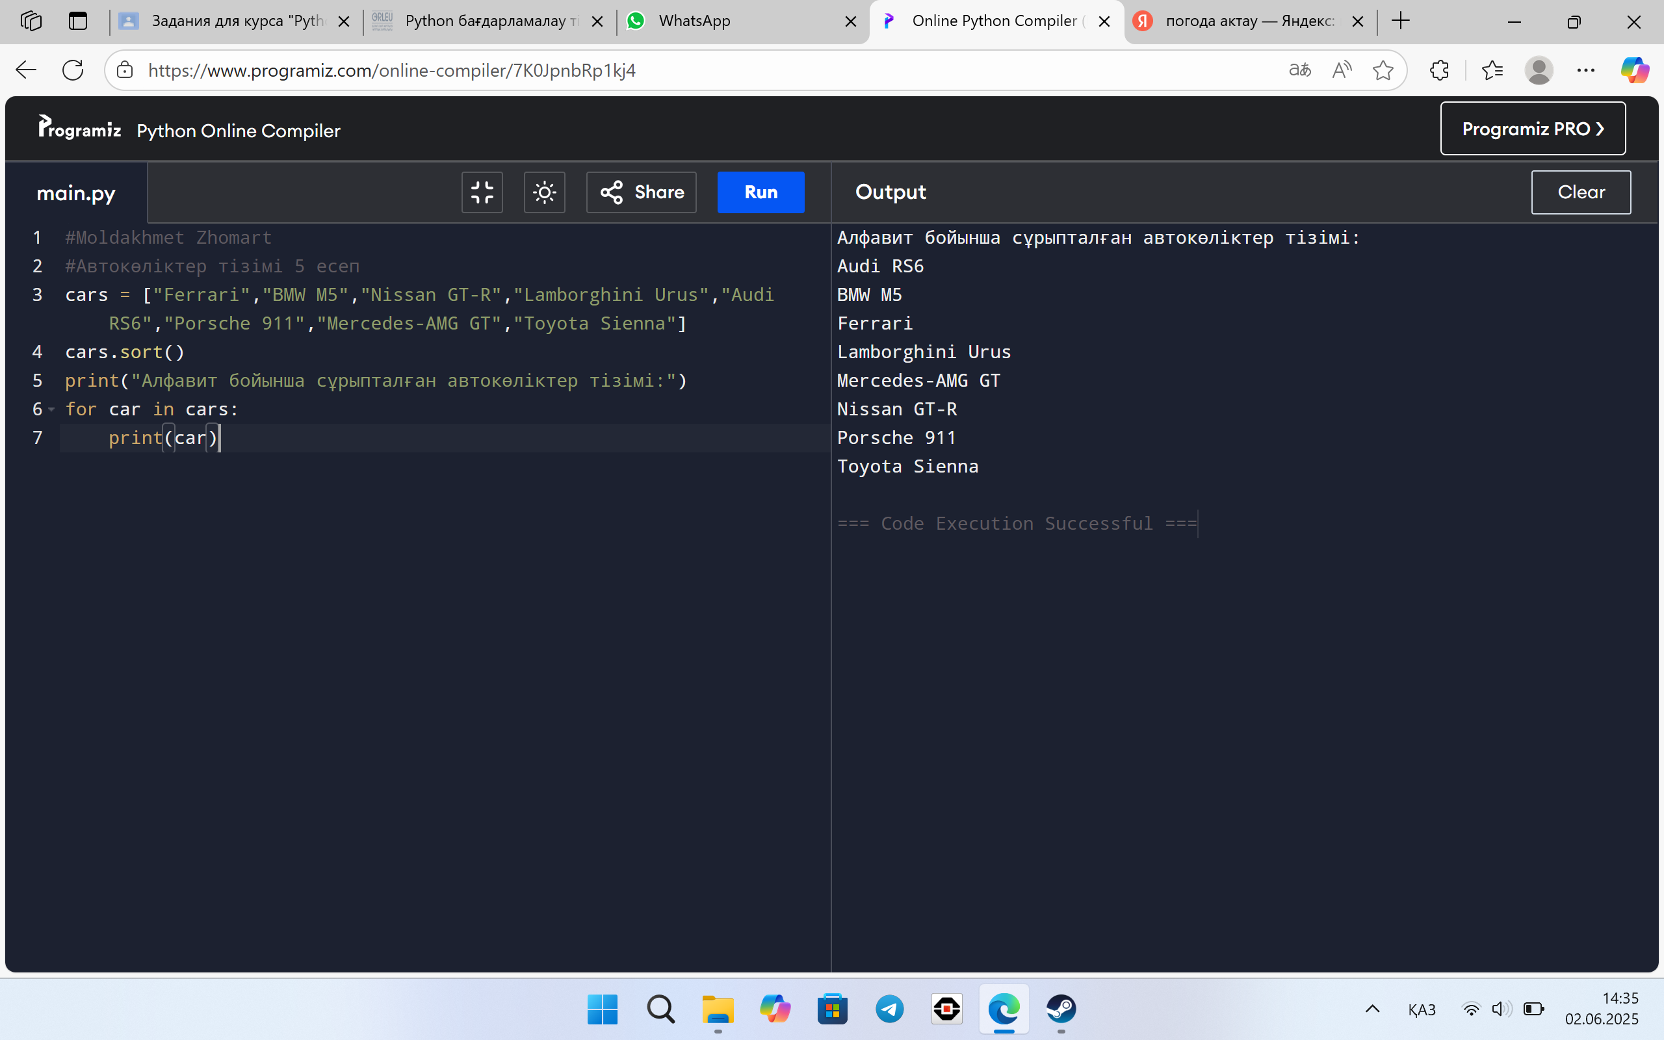Open Programiz PRO link
This screenshot has height=1040, width=1664.
click(x=1533, y=129)
